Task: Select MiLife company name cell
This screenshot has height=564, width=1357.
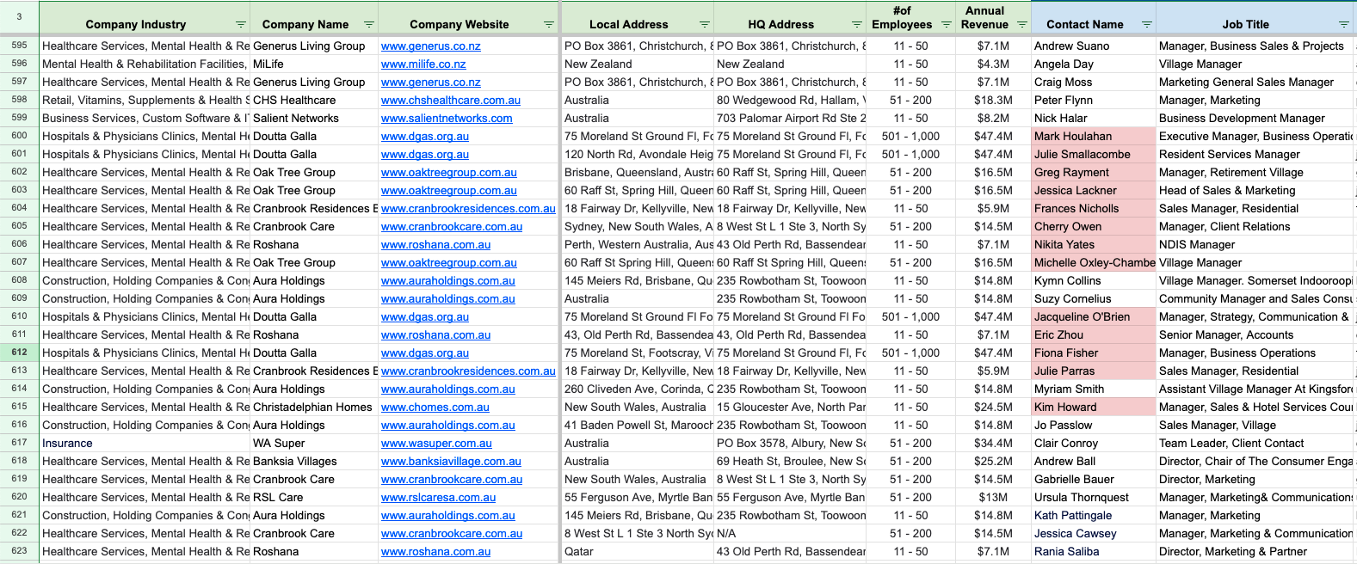Action: point(314,64)
